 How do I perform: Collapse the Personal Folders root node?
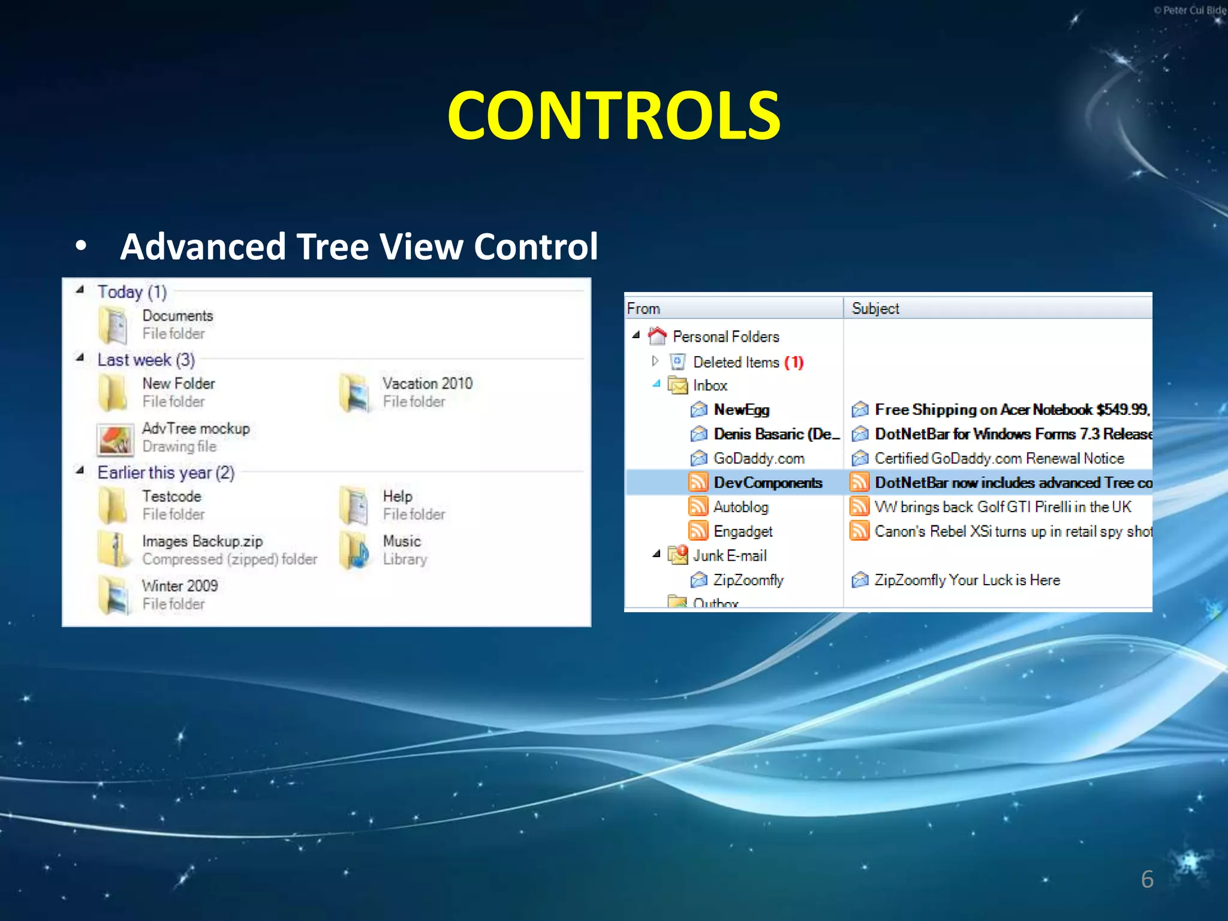(x=636, y=335)
